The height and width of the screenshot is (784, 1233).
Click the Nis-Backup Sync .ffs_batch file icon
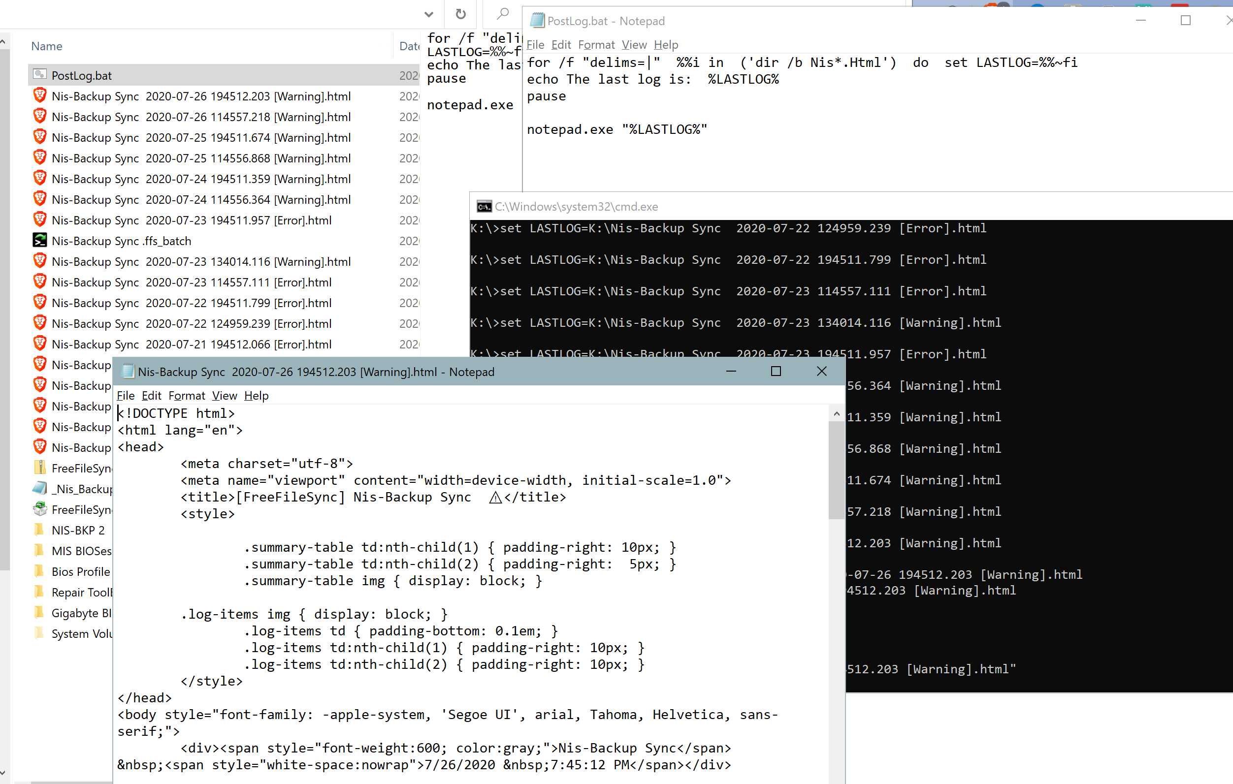(x=40, y=240)
